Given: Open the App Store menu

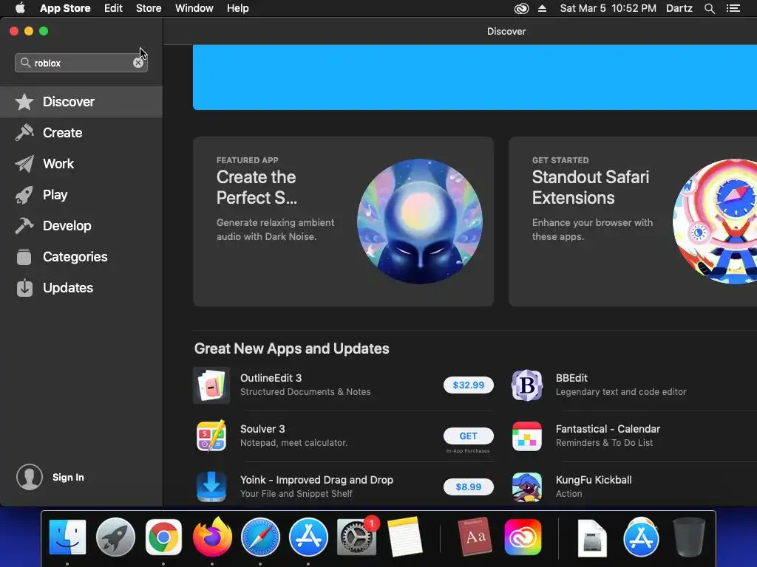Looking at the screenshot, I should (65, 8).
